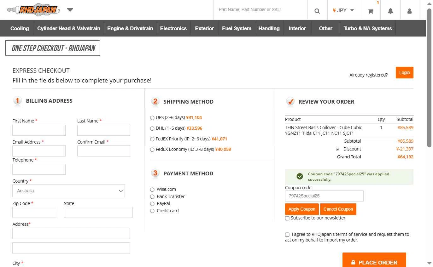Select DHL (1~5 days) shipping

pyautogui.click(x=152, y=128)
